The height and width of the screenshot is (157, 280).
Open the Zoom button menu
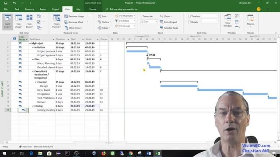tap(166, 16)
